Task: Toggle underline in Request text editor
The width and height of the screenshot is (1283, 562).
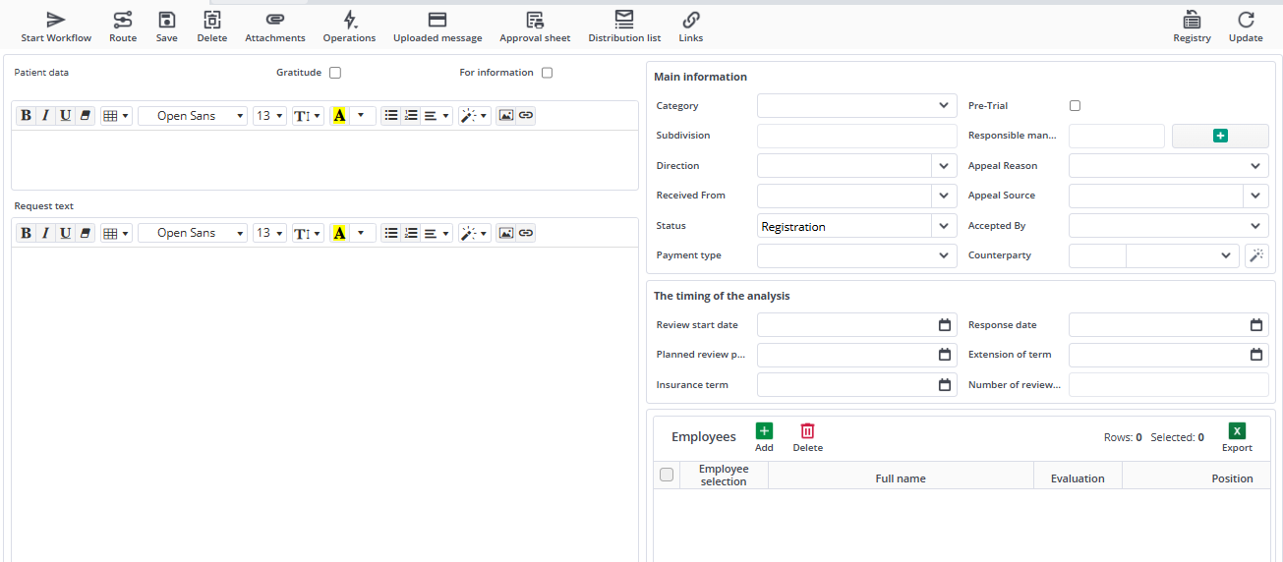Action: pyautogui.click(x=65, y=233)
